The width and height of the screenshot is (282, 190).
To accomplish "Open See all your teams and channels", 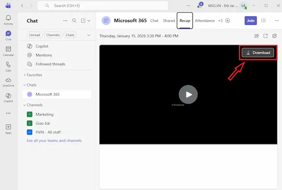I will [54, 141].
